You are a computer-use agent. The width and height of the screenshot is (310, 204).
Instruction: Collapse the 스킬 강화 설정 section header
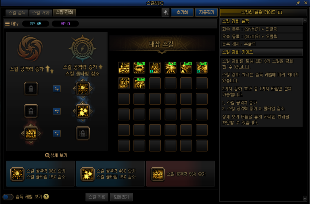coord(261,21)
